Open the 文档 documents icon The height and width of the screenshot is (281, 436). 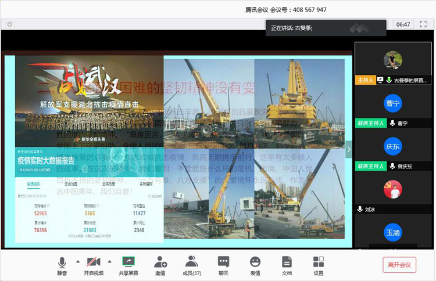(287, 265)
